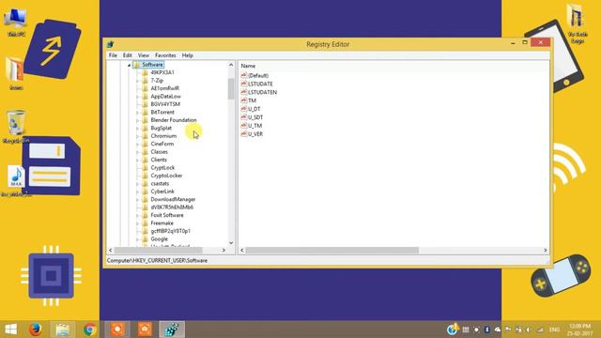This screenshot has height=338, width=601.
Task: Click the OneDrive cloud tray icon
Action: coord(498,330)
